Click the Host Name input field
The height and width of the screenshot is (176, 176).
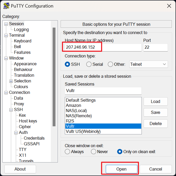[x=102, y=47]
